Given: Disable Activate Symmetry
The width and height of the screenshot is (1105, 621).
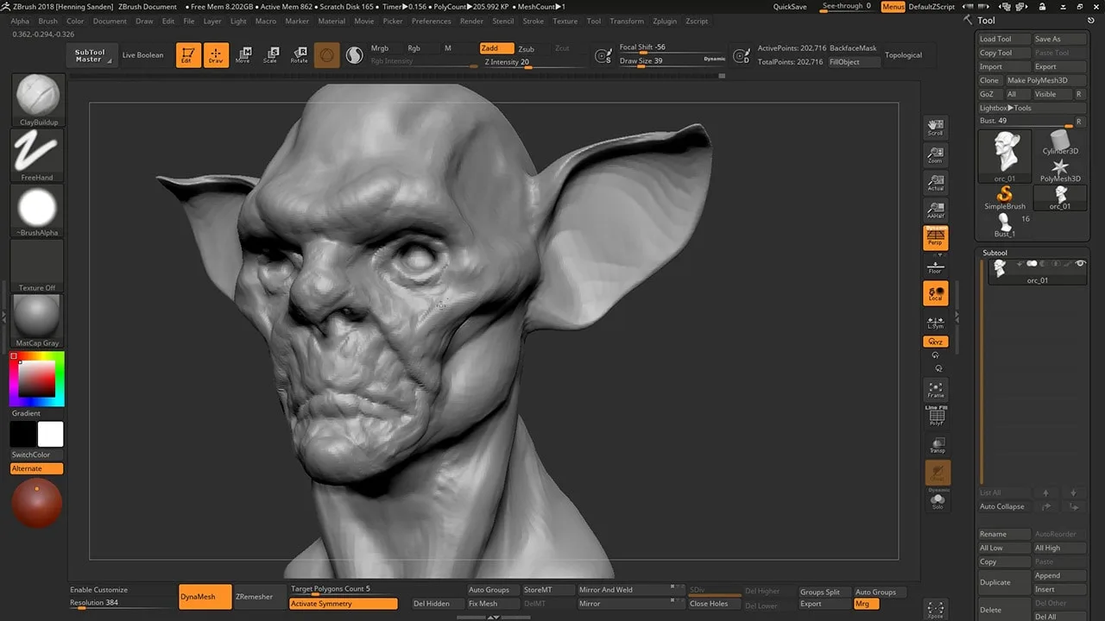Looking at the screenshot, I should coord(343,604).
